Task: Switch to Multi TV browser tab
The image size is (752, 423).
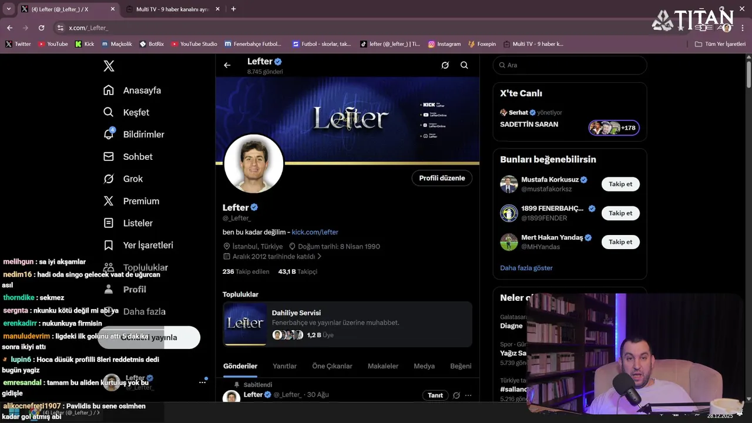Action: (x=173, y=9)
